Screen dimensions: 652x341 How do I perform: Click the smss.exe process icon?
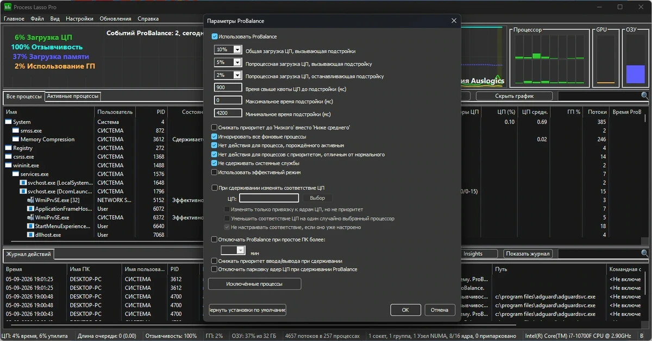(x=16, y=131)
